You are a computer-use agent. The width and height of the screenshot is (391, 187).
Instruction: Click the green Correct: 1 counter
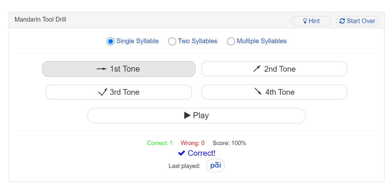[x=160, y=143]
